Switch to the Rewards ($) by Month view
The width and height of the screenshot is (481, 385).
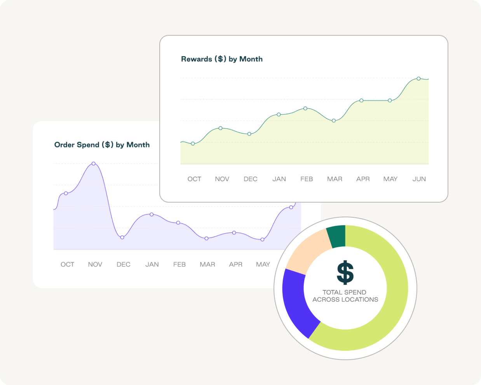click(221, 59)
